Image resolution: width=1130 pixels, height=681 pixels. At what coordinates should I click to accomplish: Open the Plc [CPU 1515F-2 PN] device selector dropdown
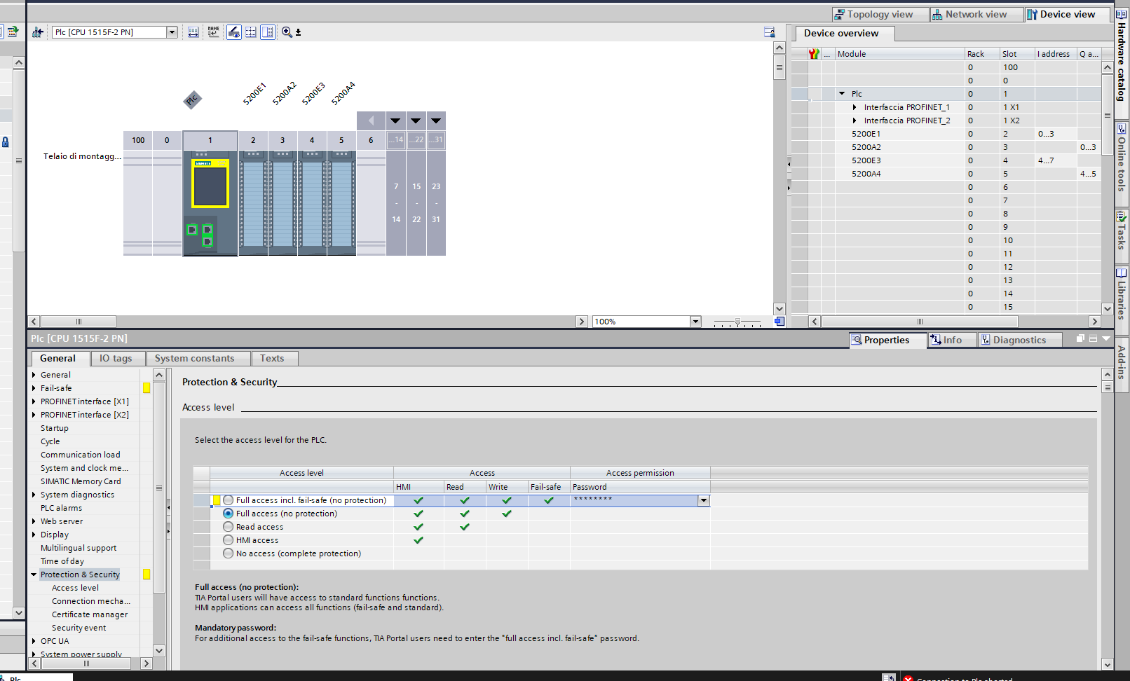pyautogui.click(x=172, y=32)
